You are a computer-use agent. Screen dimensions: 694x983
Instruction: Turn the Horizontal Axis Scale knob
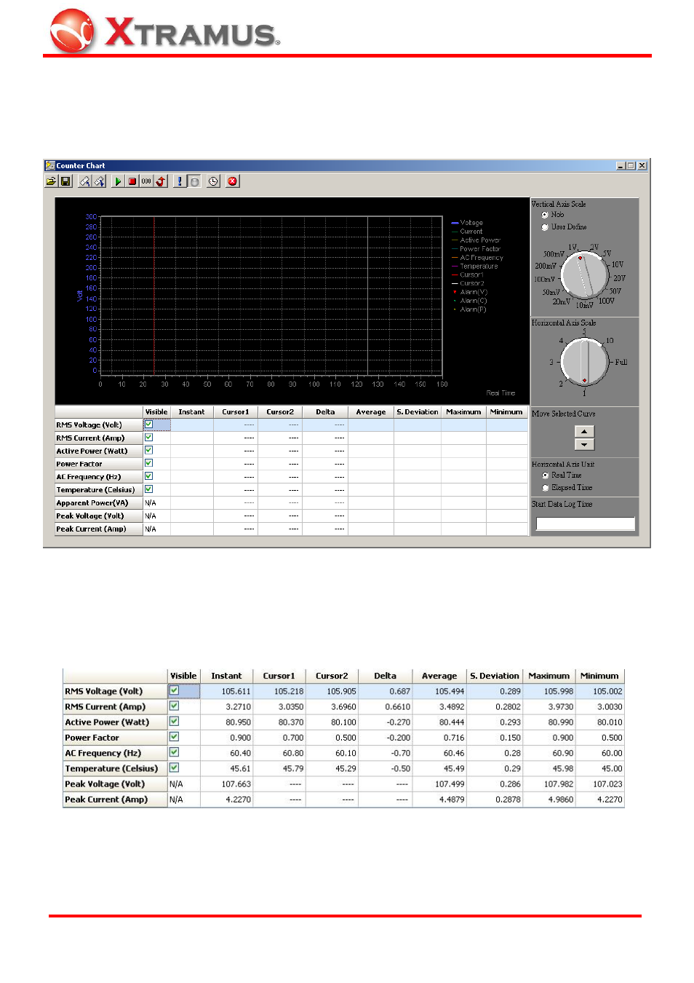pos(585,362)
